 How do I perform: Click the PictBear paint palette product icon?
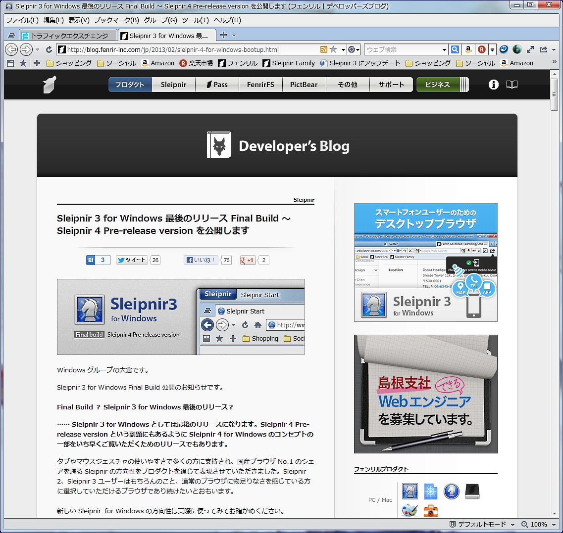(409, 510)
